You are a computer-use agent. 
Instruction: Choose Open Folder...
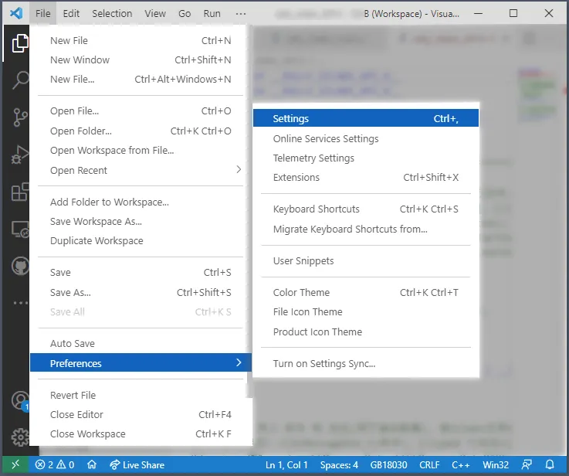point(141,131)
